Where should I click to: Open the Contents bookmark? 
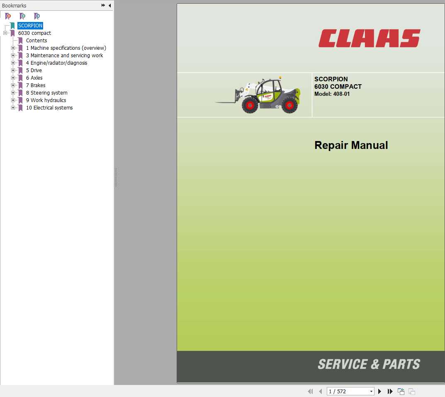click(x=36, y=41)
